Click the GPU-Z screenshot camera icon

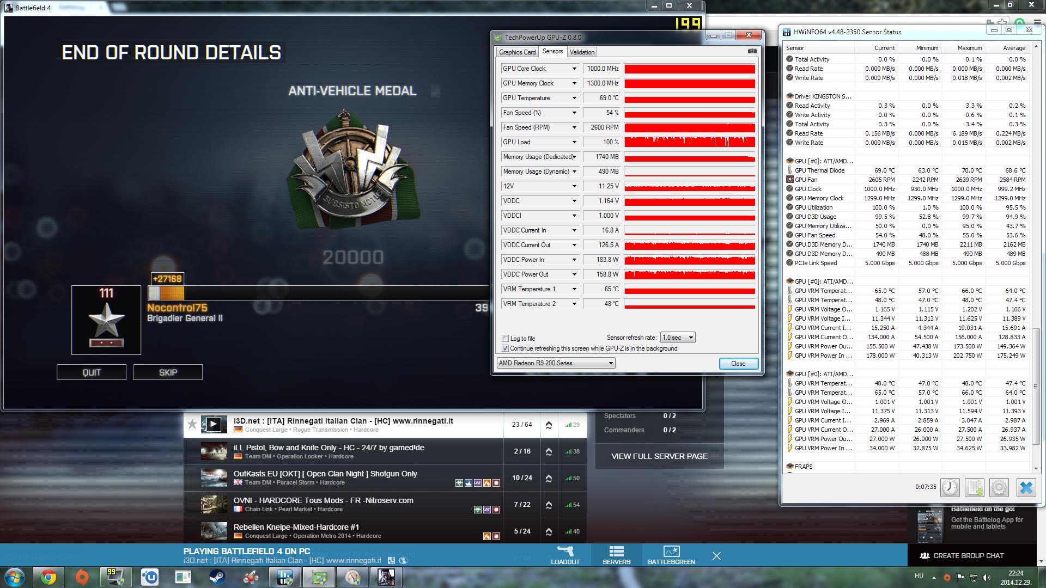click(x=752, y=51)
